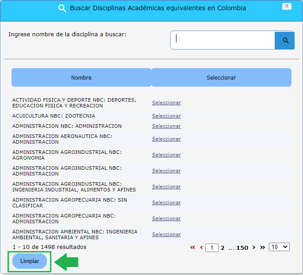Open the results-per-page dropdown
The image size is (303, 275).
(279, 247)
